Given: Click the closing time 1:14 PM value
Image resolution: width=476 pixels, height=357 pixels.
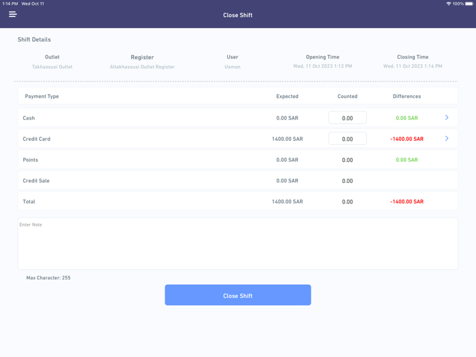Looking at the screenshot, I should coord(413,66).
